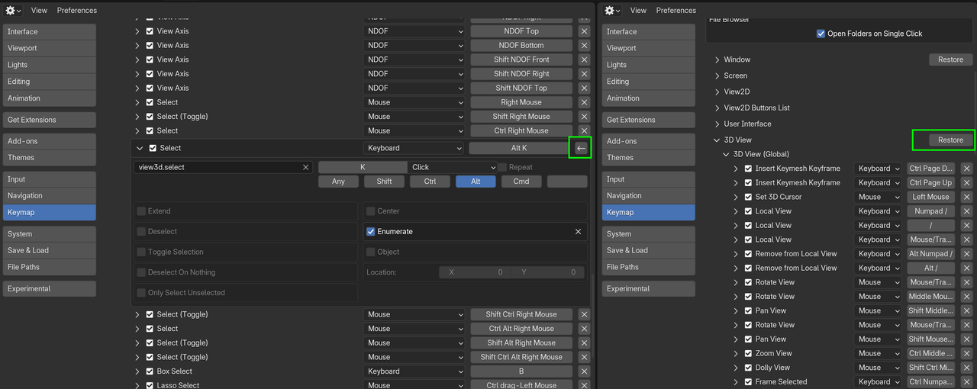Disable the Box Select keymap item checkbox
The width and height of the screenshot is (977, 389).
150,371
